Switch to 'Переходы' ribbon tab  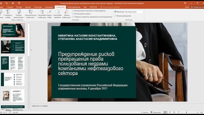tap(38, 7)
